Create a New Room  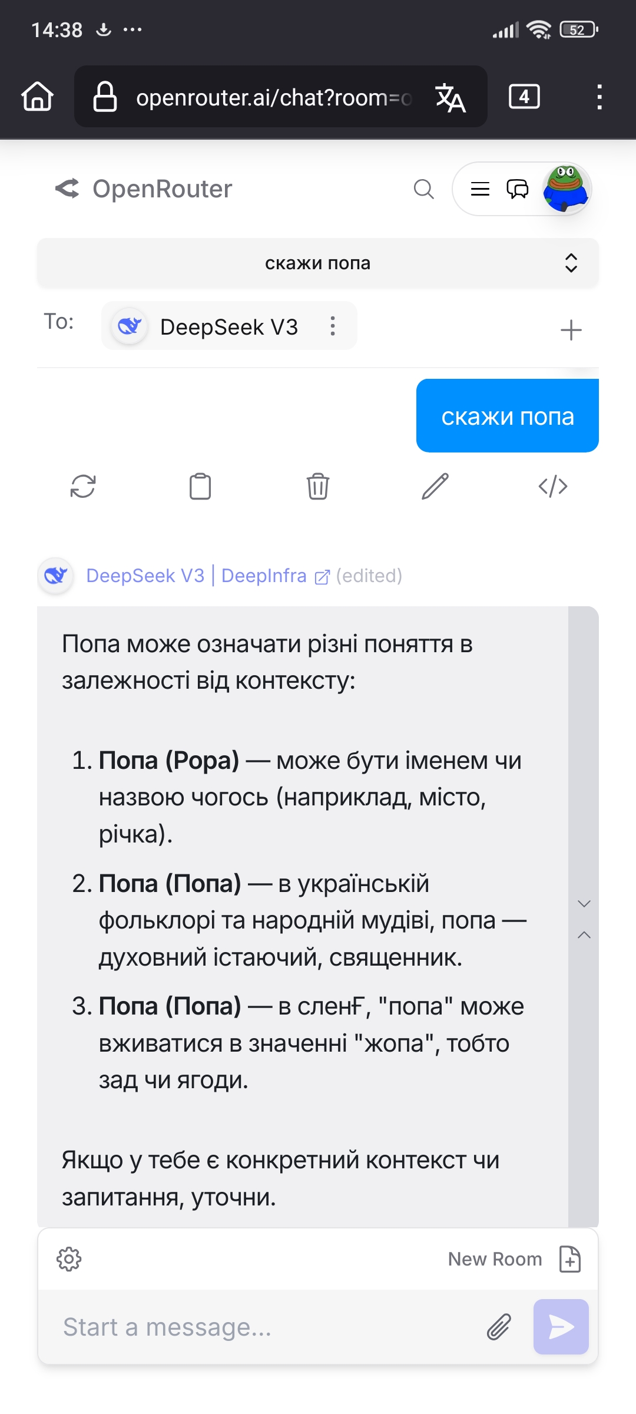point(515,1259)
